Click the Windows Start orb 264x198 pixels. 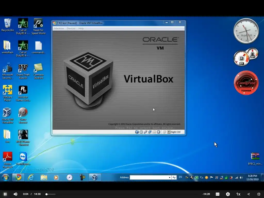point(5,177)
